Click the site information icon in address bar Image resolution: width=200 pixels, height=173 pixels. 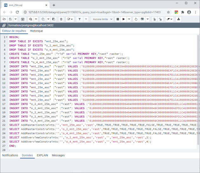(x=25, y=12)
